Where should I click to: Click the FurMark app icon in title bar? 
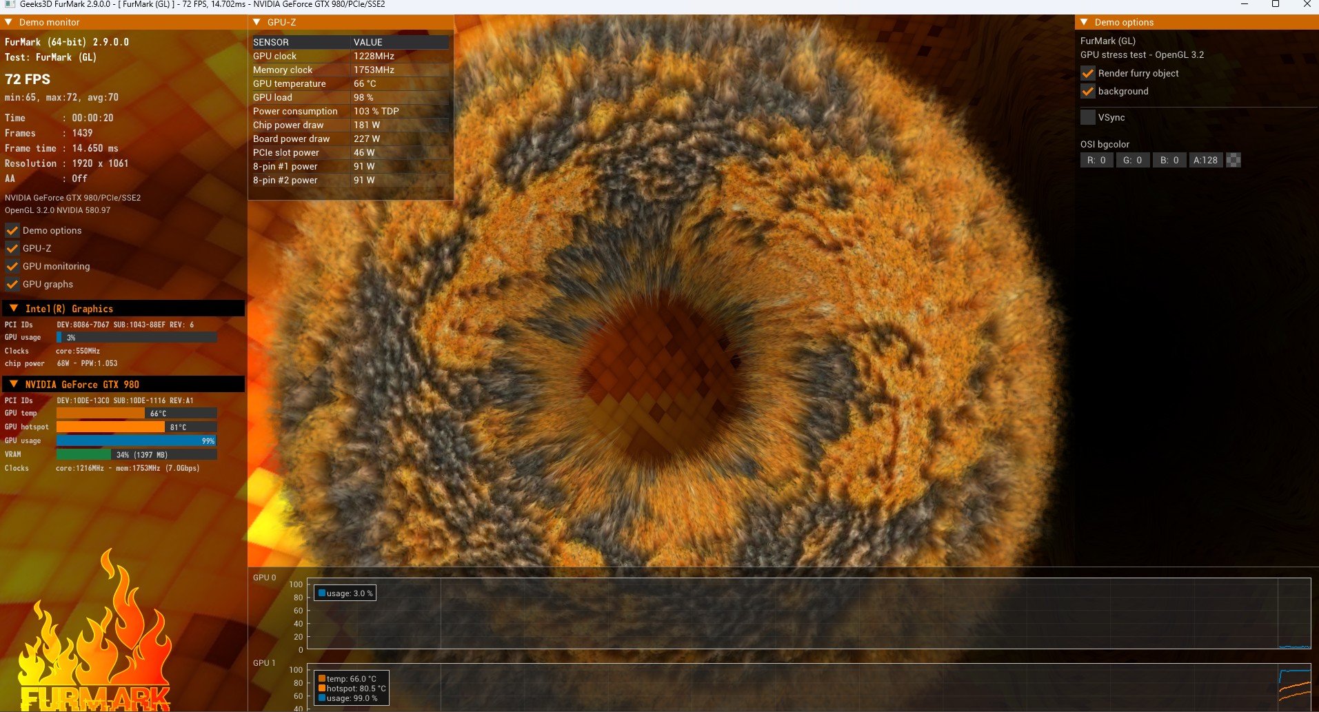[10, 4]
